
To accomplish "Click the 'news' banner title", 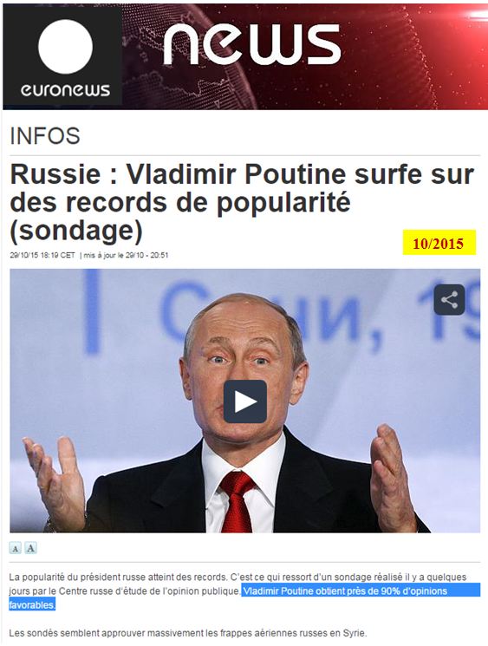I will pyautogui.click(x=252, y=44).
